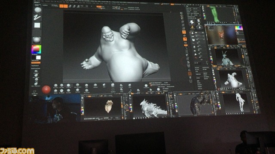The image size is (275, 154).
Task: Click the large star tool in Tool panel
Action: 192,22
